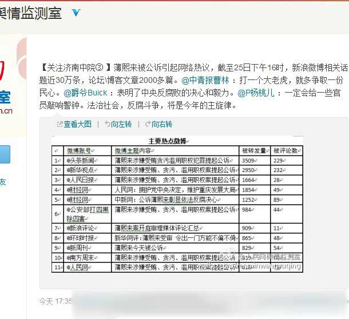Image resolution: width=349 pixels, height=319 pixels.
Task: Click the rotate-right arrow icon
Action: pyautogui.click(x=148, y=124)
